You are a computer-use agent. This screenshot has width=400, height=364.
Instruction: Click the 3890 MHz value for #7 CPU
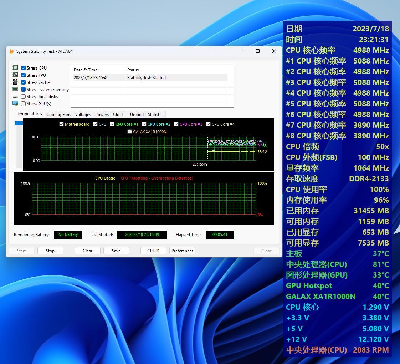(x=371, y=125)
